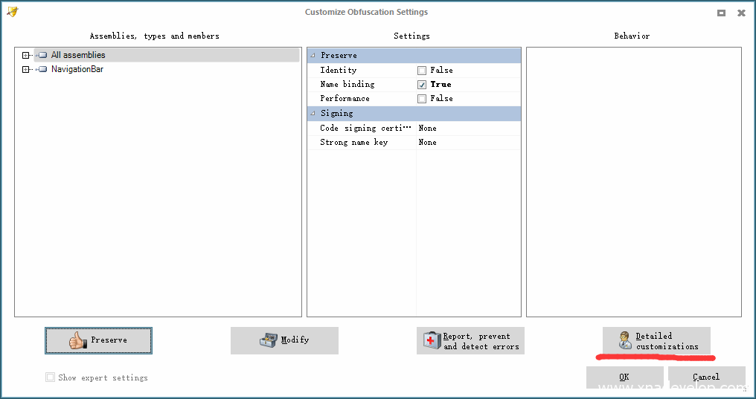Click the app logo icon in title bar
The width and height of the screenshot is (756, 399).
[x=13, y=12]
